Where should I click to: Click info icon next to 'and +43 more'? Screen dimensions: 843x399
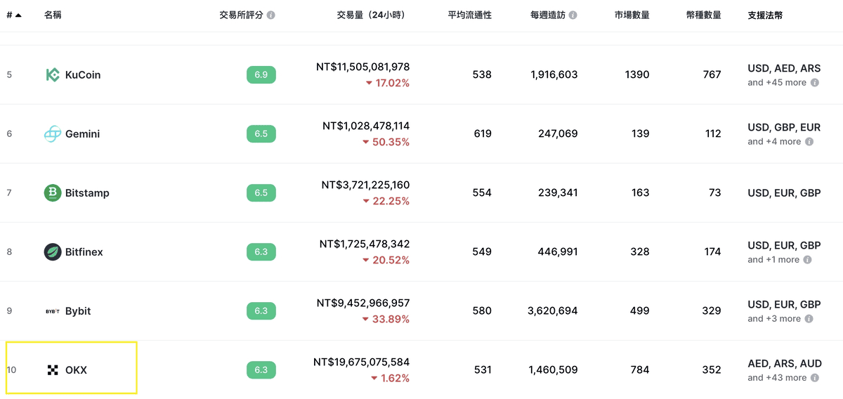click(x=815, y=377)
